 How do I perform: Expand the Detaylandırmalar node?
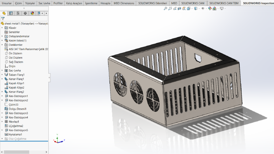point(2,36)
